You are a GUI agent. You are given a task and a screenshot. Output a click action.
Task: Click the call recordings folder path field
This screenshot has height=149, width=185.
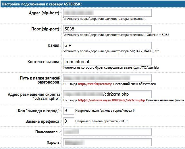click(x=107, y=78)
